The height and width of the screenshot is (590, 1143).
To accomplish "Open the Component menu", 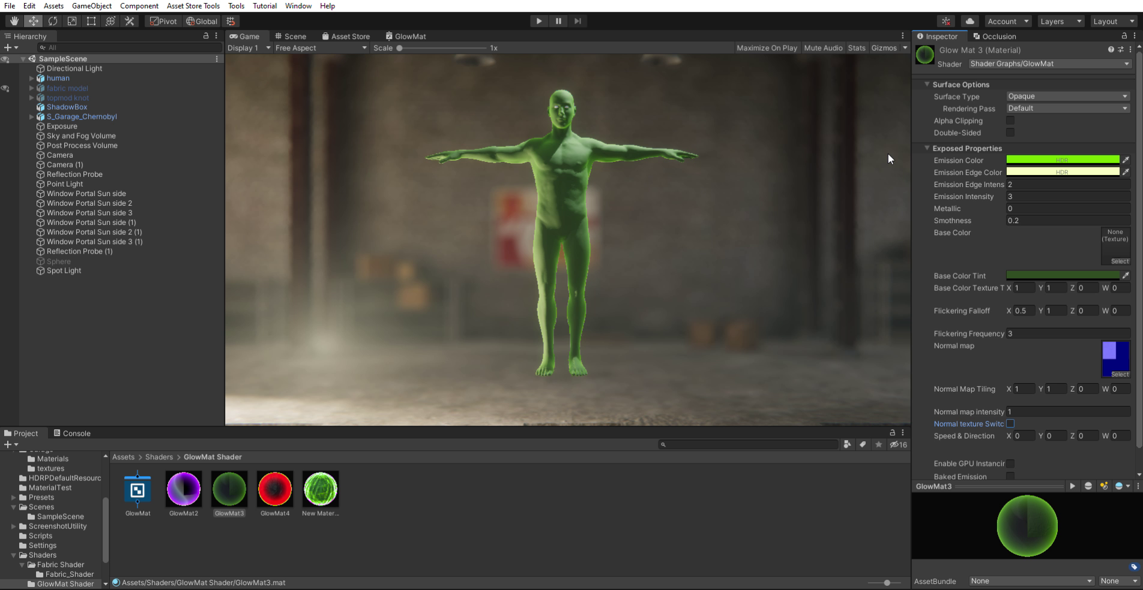I will click(139, 6).
